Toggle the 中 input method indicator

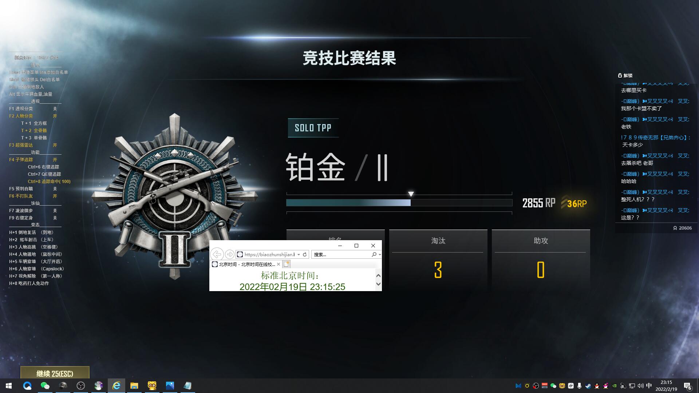pos(649,386)
